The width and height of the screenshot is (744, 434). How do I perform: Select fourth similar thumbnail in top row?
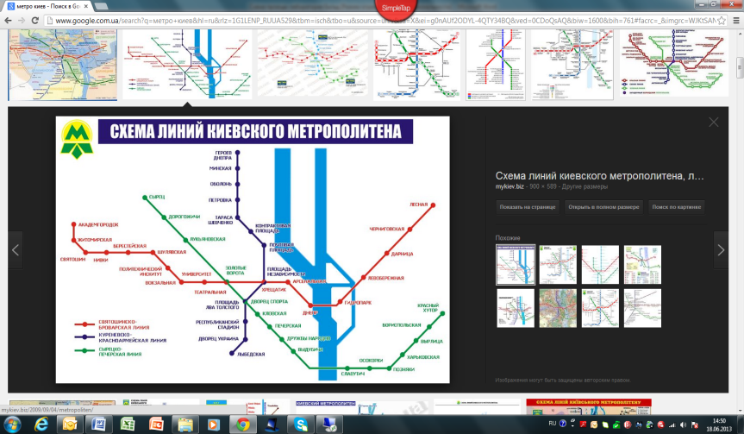642,265
